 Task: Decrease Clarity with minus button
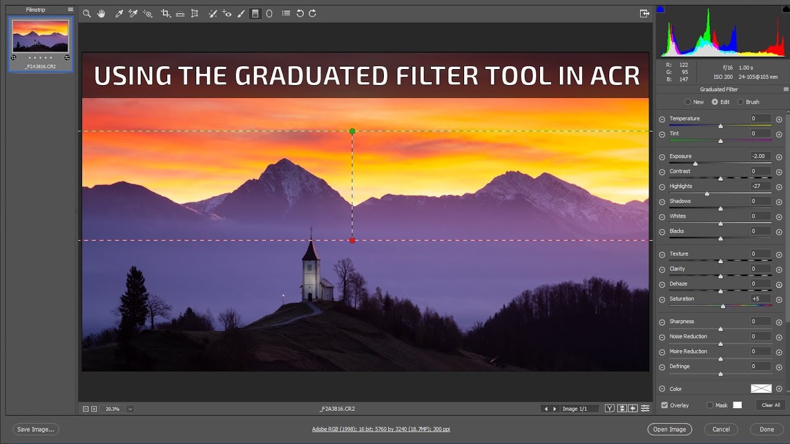click(x=662, y=269)
